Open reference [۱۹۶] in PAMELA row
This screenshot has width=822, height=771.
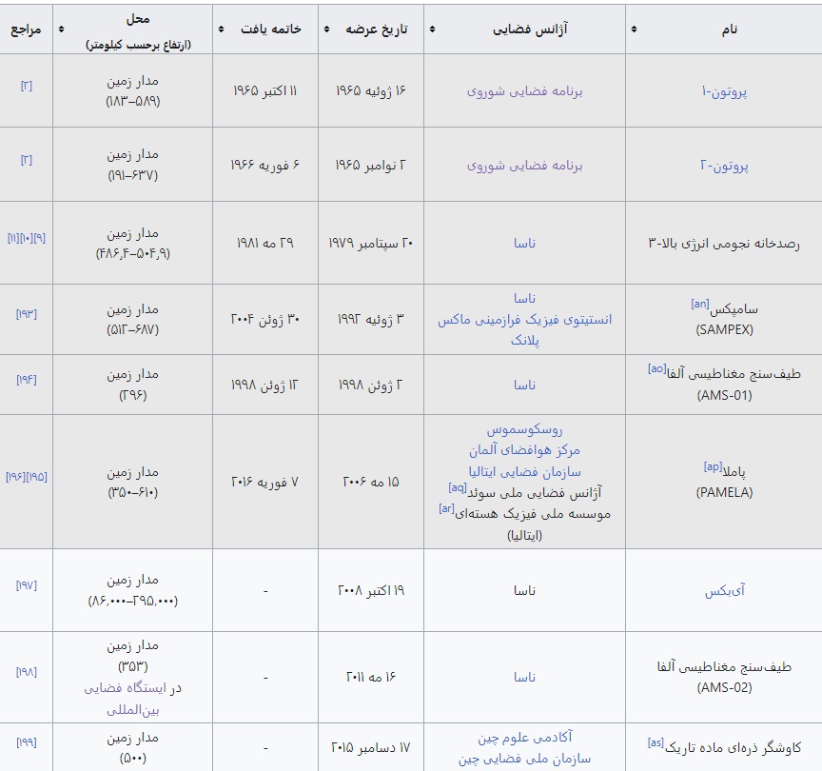pyautogui.click(x=16, y=477)
